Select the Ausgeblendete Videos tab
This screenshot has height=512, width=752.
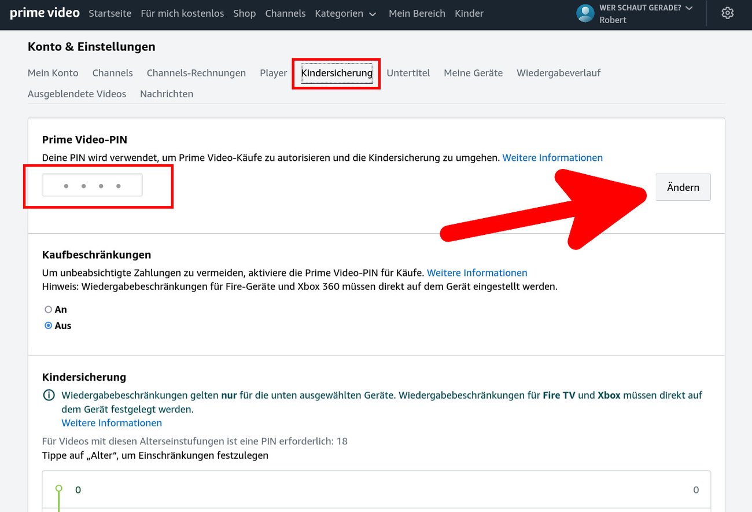tap(77, 94)
